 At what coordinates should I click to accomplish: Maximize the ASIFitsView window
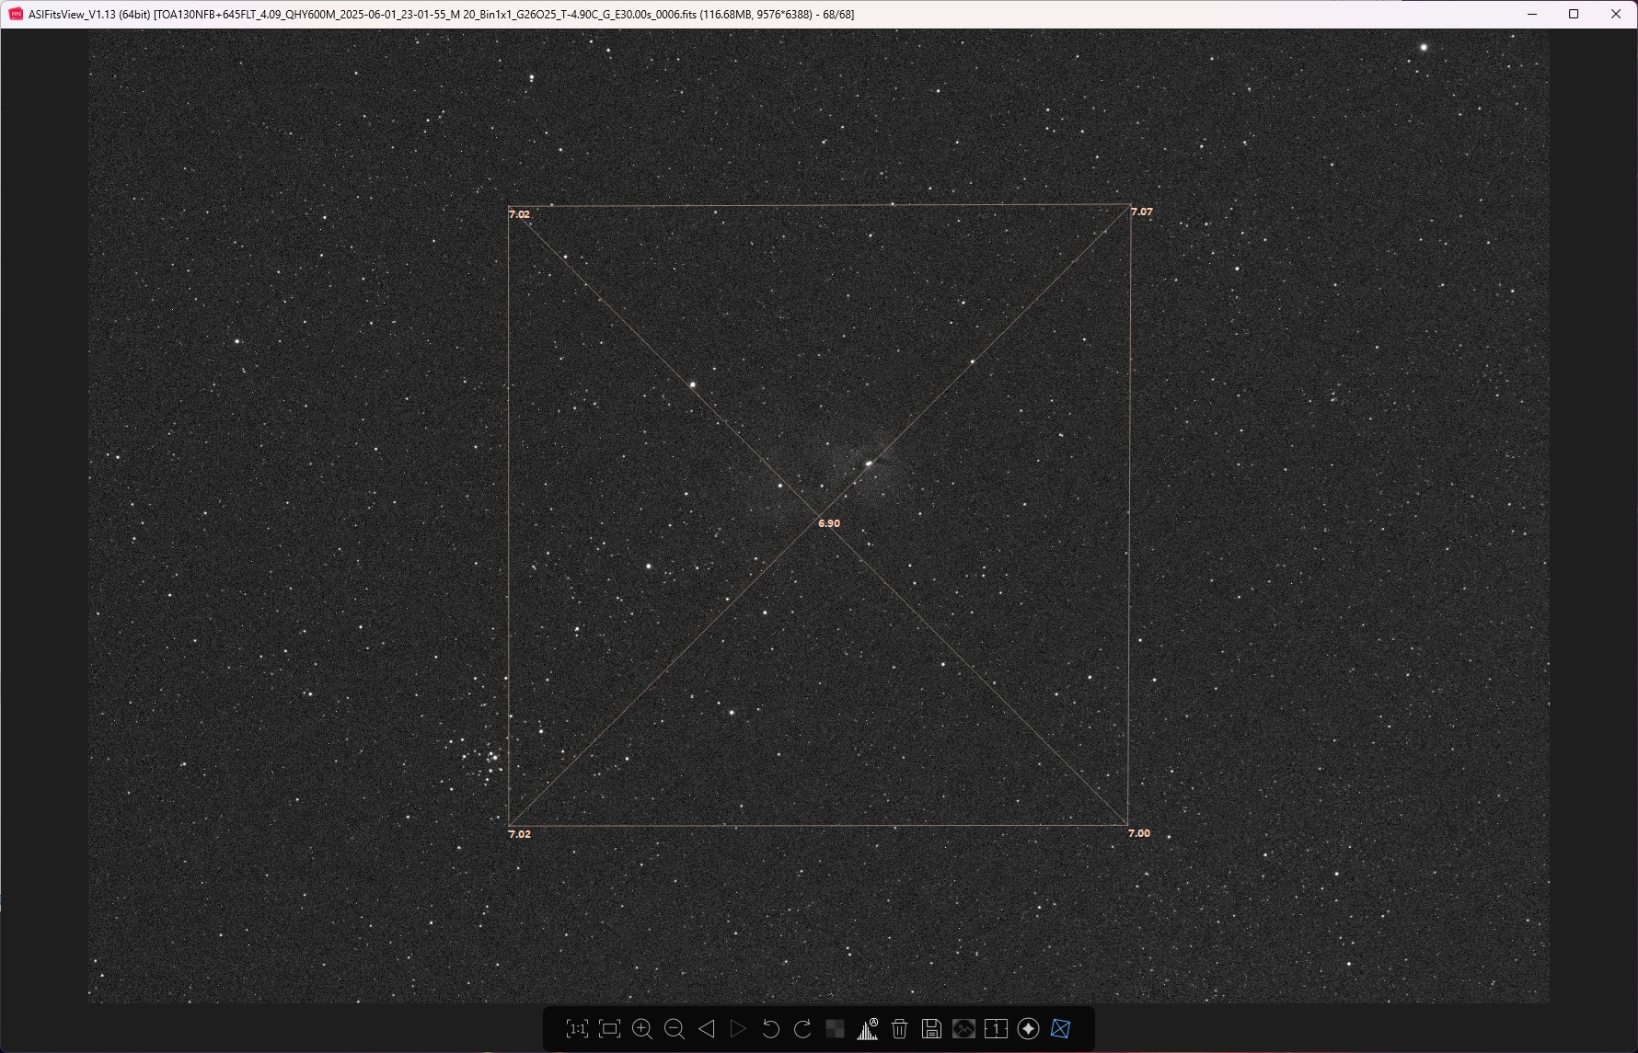[1574, 14]
